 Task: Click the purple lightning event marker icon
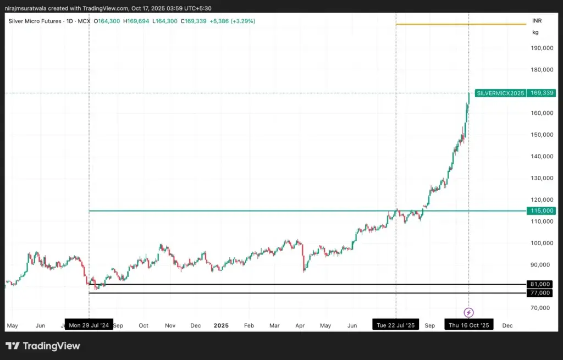(467, 312)
